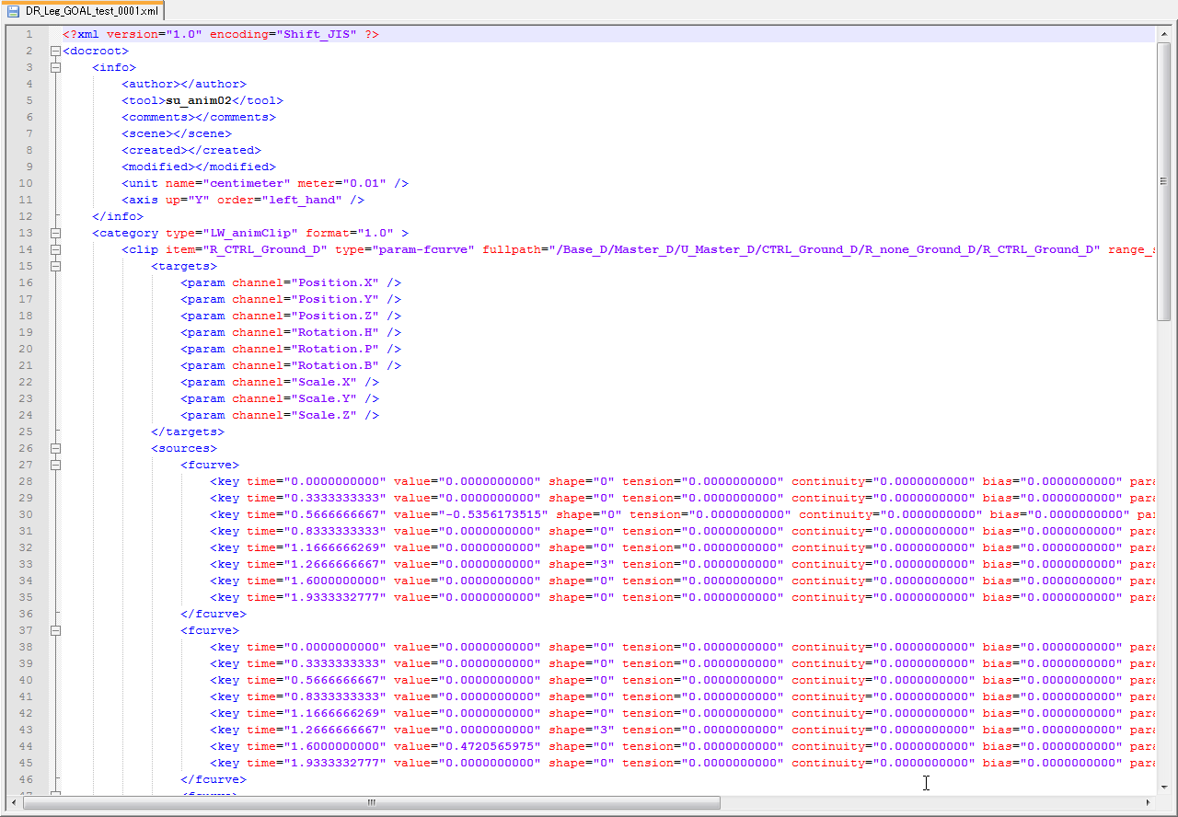This screenshot has width=1178, height=817.
Task: Click the <author></author> line
Action: pos(184,84)
